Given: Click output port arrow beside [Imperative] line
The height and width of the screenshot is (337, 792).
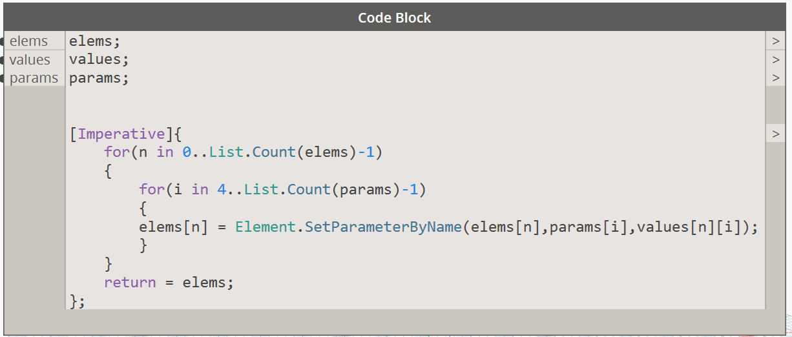Looking at the screenshot, I should pyautogui.click(x=775, y=134).
